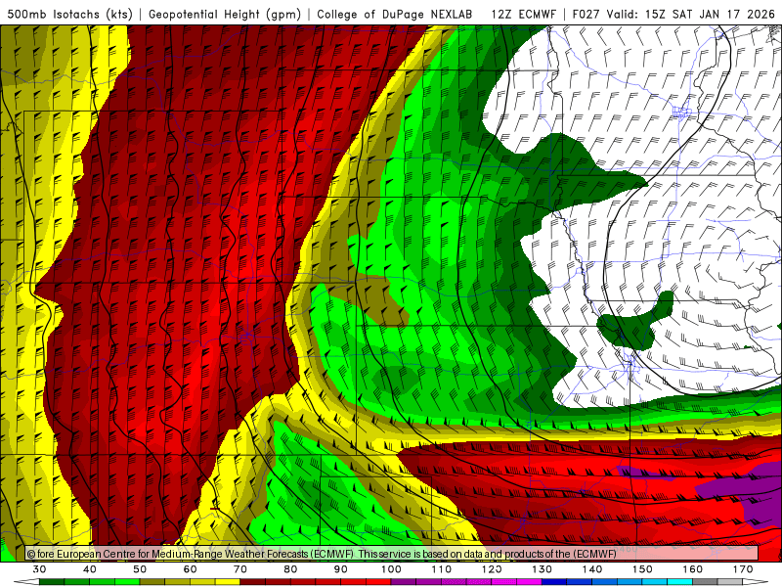Click the '160' label on the color scale
Viewport: 782px width, 587px height.
pos(693,569)
